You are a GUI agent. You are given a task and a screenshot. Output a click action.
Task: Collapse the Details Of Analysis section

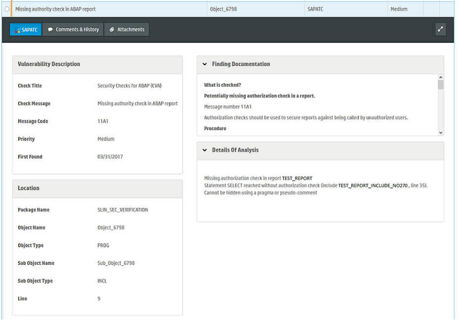point(205,150)
